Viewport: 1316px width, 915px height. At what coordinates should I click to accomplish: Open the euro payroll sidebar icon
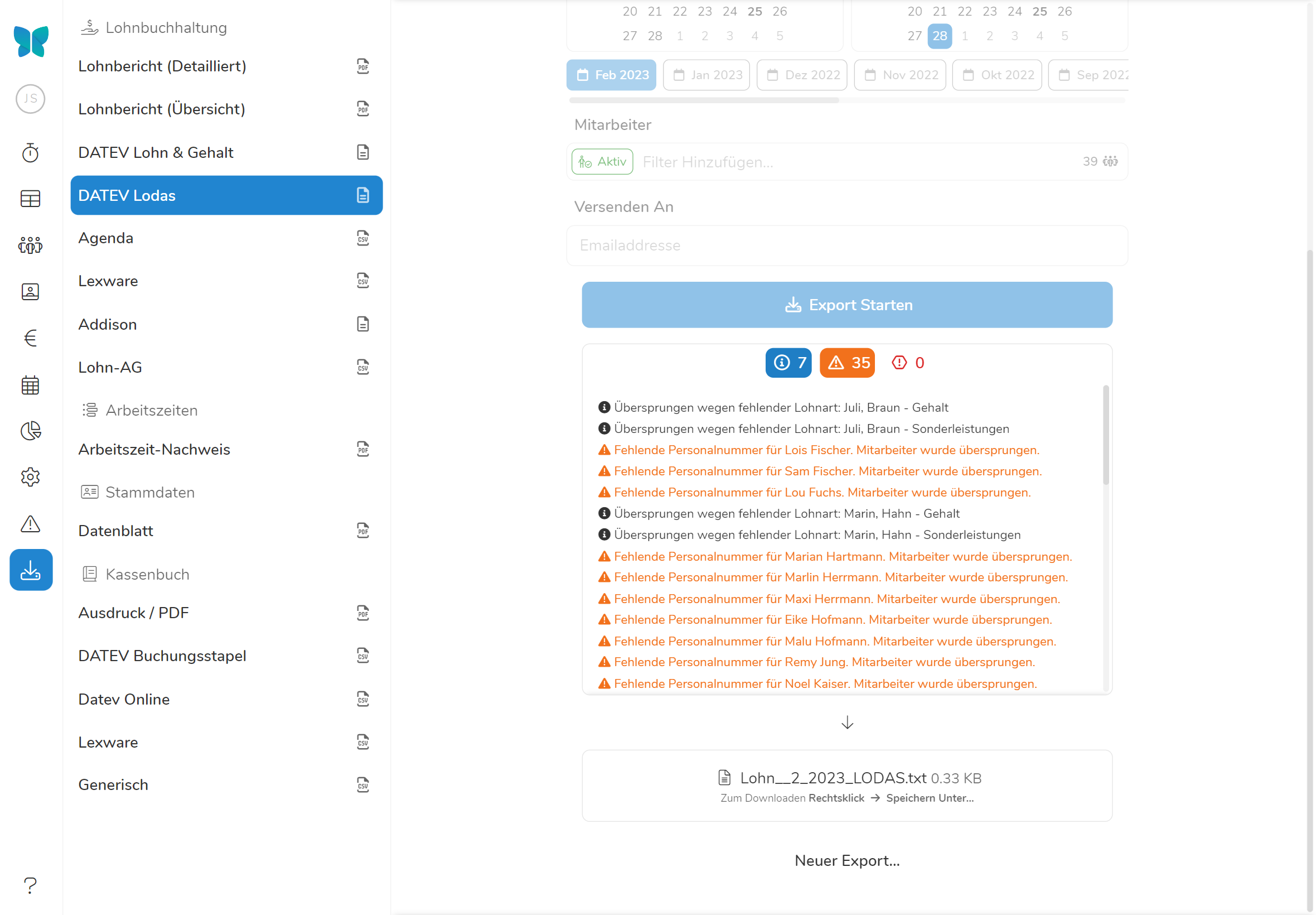[x=30, y=338]
